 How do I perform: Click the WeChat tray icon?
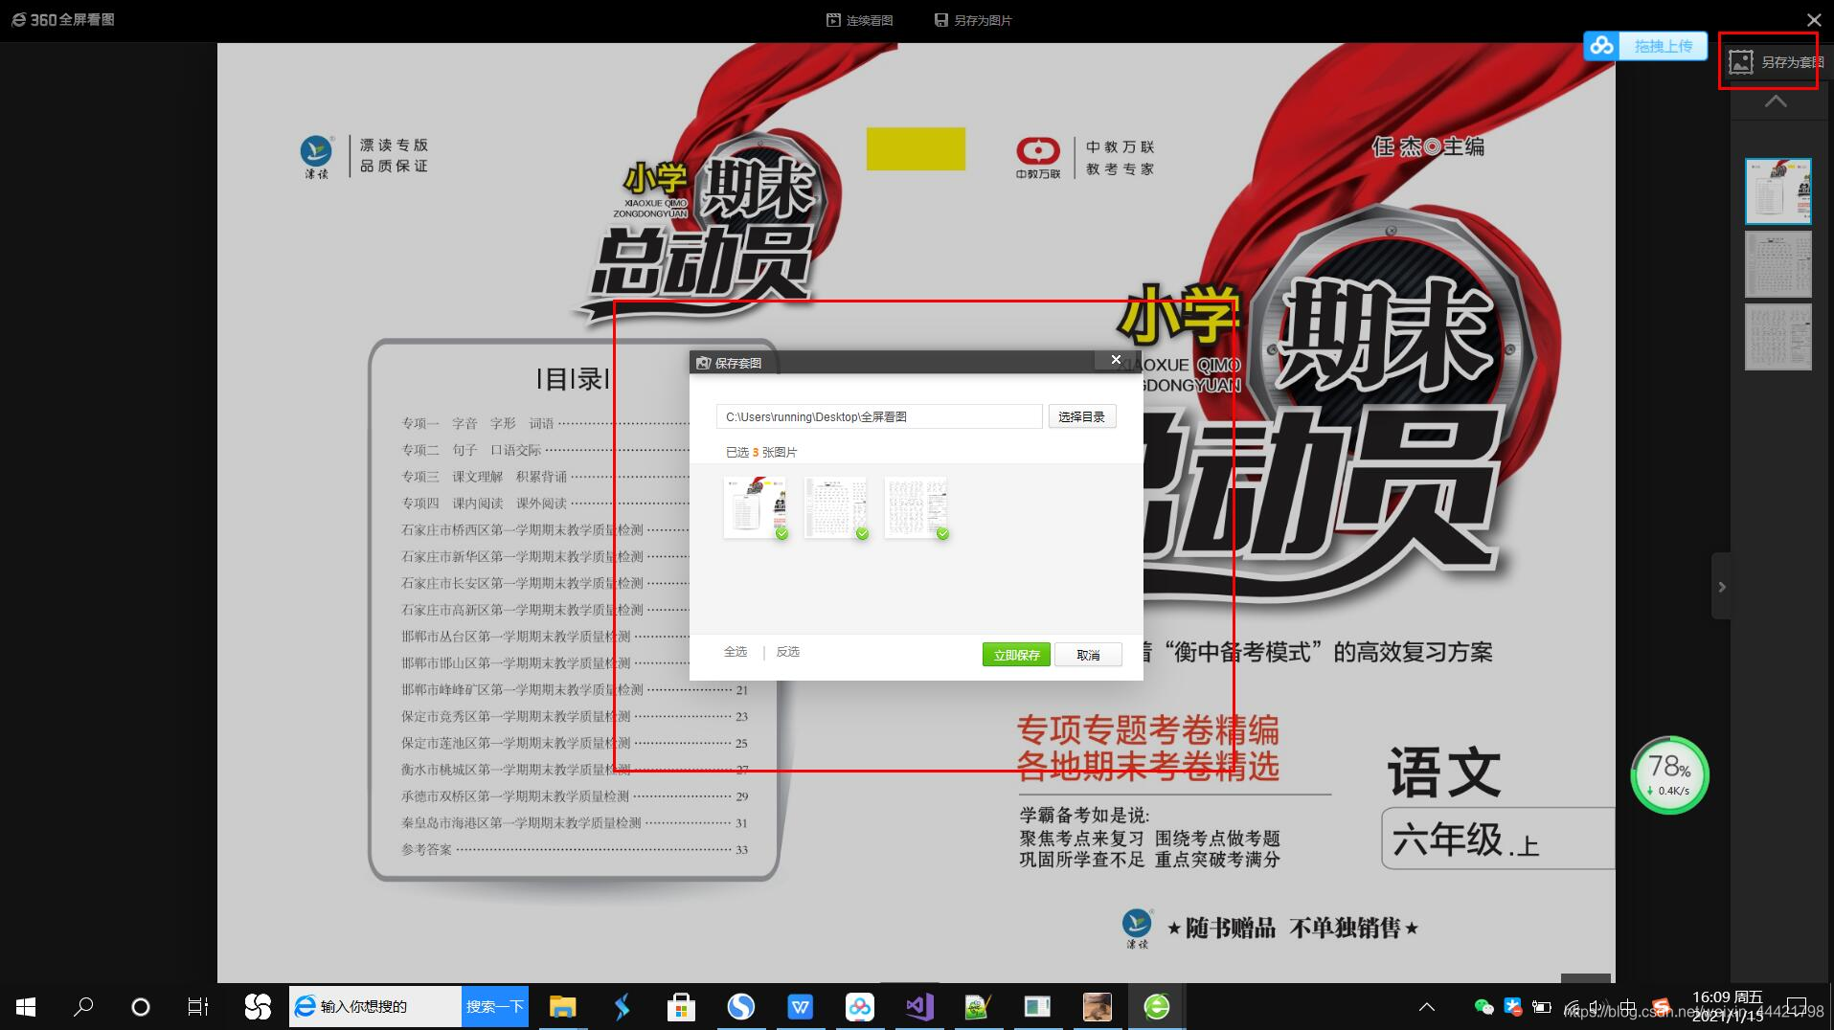1483,1006
